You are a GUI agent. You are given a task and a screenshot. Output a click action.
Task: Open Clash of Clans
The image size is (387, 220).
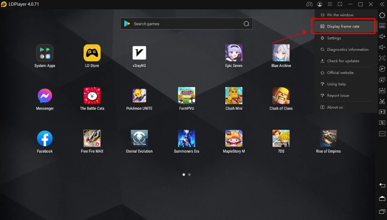[281, 96]
